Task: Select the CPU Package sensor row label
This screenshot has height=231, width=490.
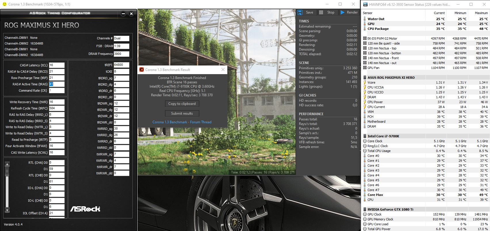Action: pyautogui.click(x=378, y=29)
